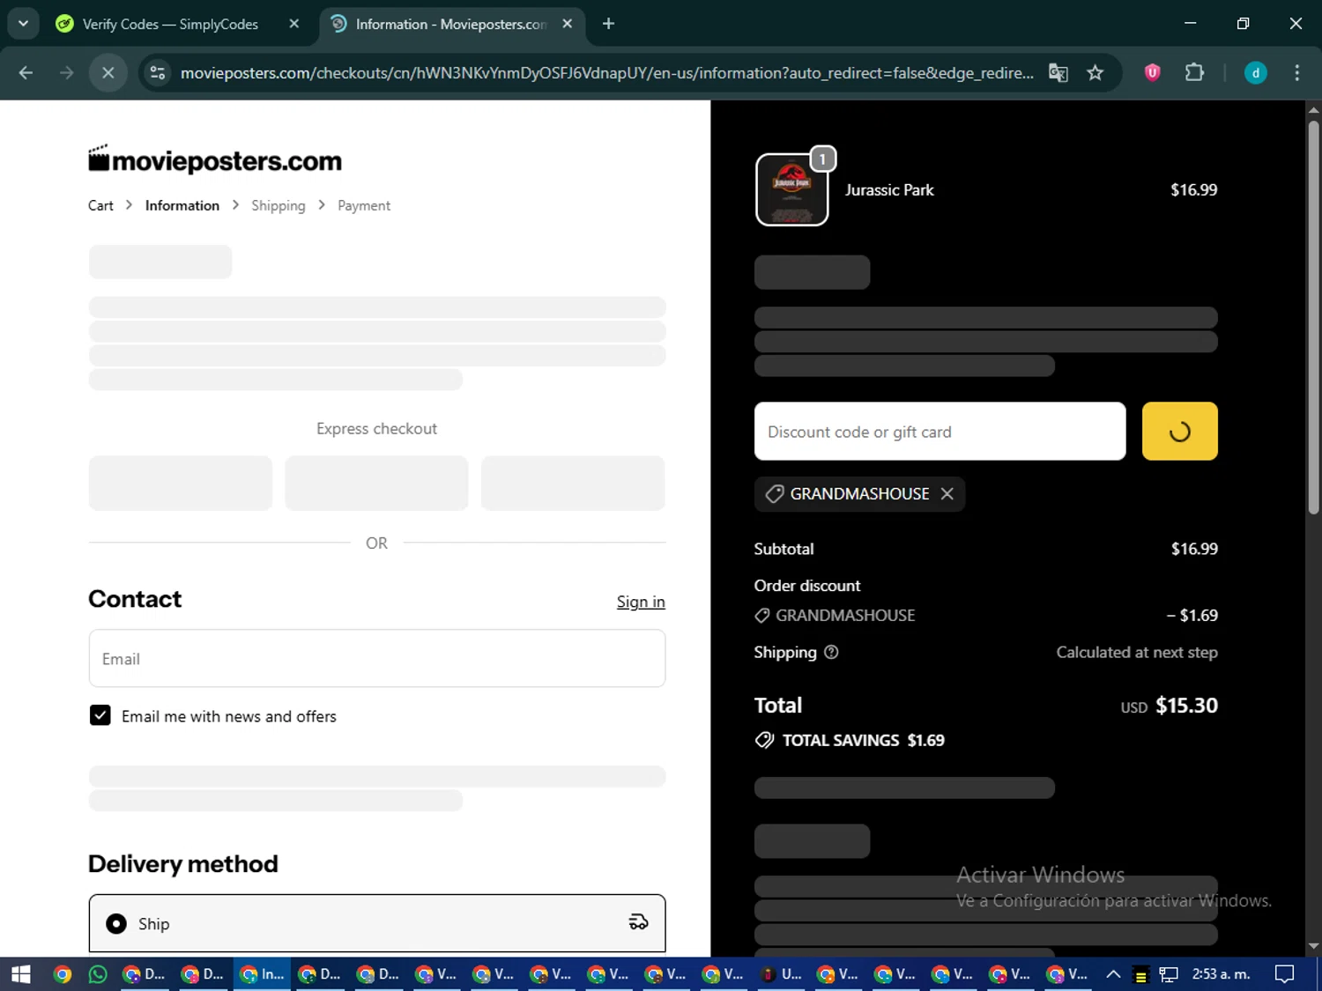Screen dimensions: 1322x991
Task: Open the uBlock shield extension
Action: coord(1152,73)
